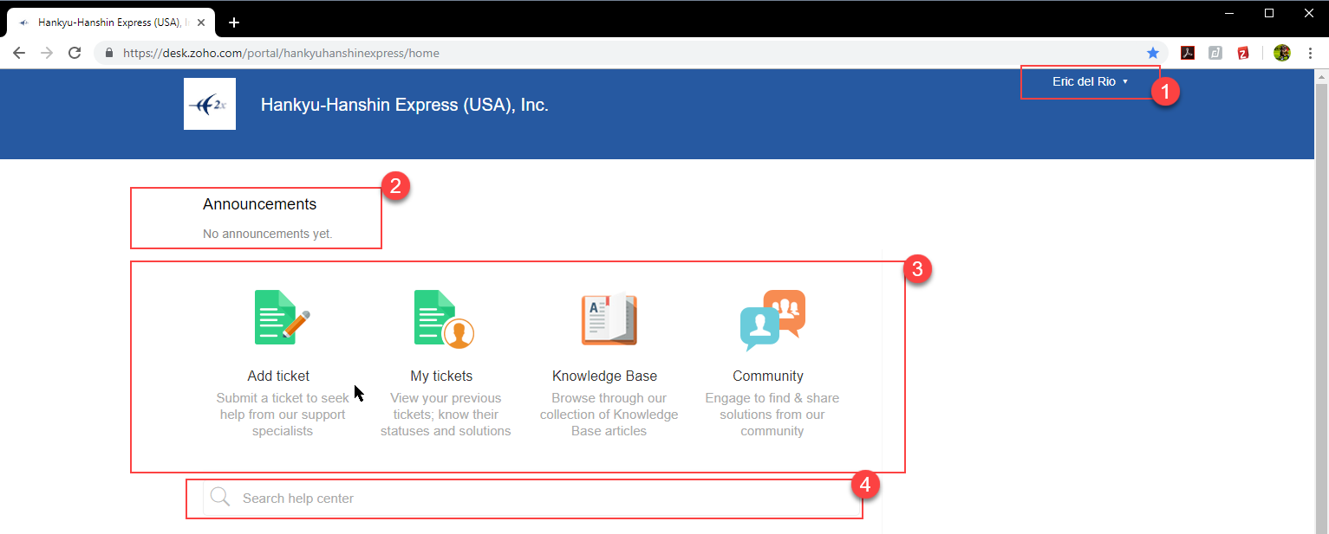The image size is (1329, 534).
Task: Open the My tickets link
Action: point(441,376)
